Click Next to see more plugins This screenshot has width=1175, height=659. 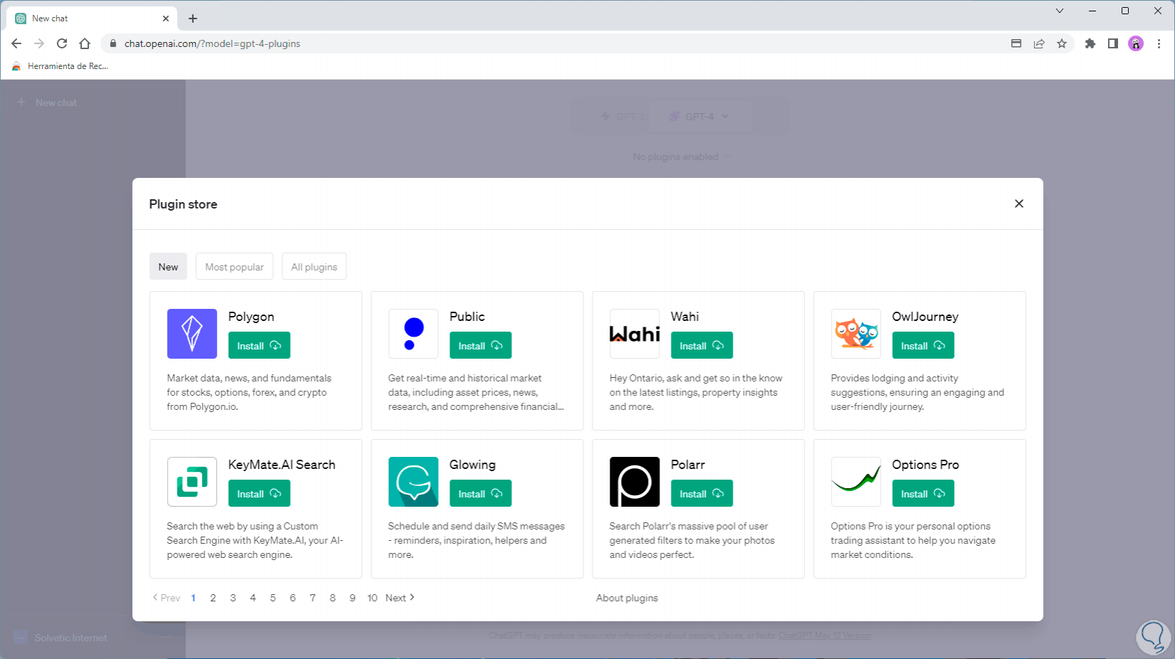[x=400, y=598]
